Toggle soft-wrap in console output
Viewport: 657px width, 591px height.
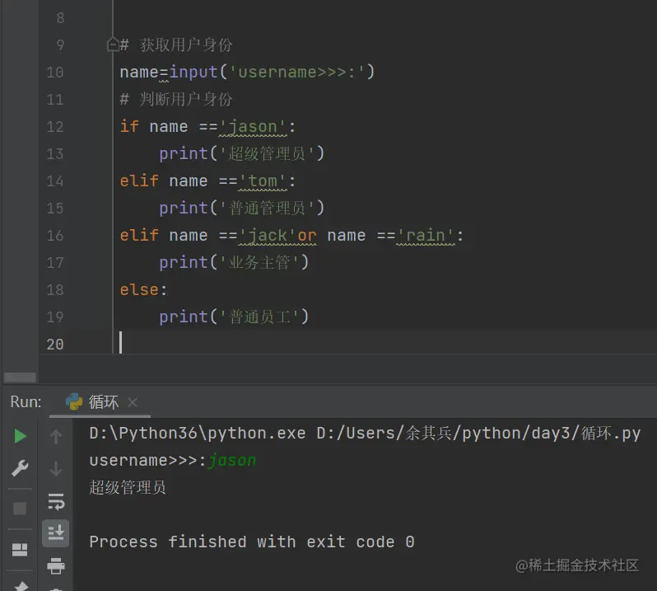click(56, 501)
